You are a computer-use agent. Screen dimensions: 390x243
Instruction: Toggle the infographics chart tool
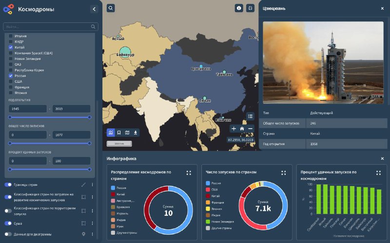click(x=111, y=132)
